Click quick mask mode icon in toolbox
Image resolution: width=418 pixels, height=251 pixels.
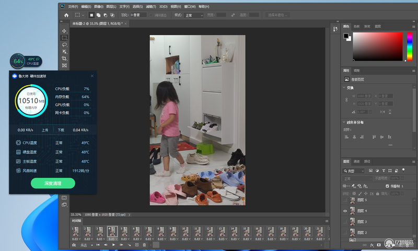pos(64,198)
